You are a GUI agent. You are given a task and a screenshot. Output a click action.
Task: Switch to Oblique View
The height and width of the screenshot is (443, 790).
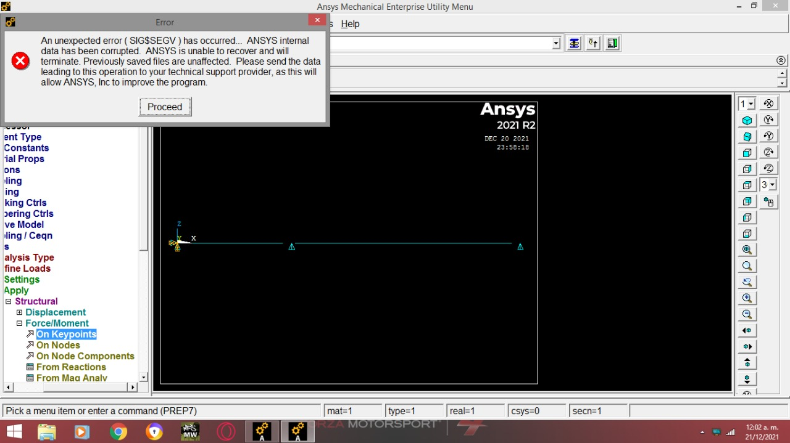[747, 137]
